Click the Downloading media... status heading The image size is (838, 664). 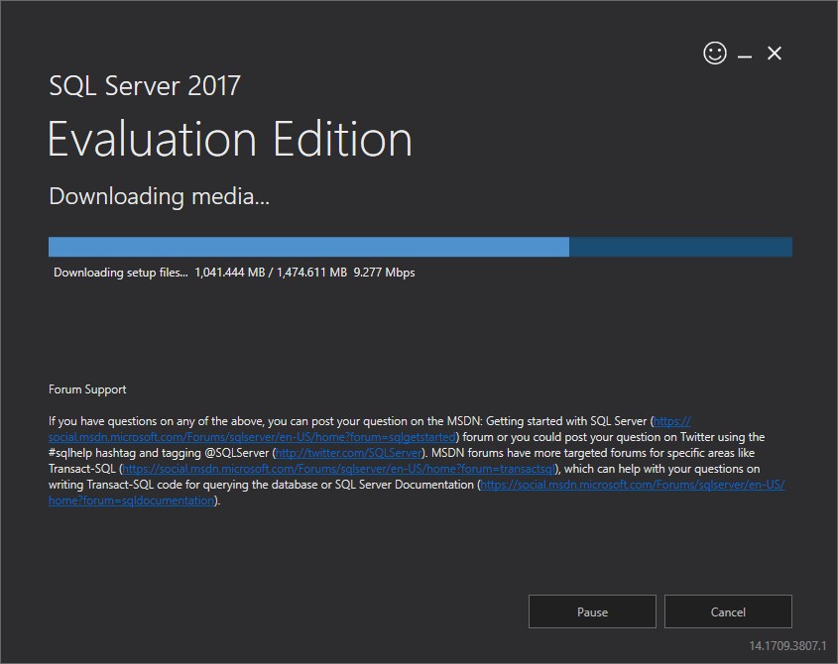tap(160, 196)
